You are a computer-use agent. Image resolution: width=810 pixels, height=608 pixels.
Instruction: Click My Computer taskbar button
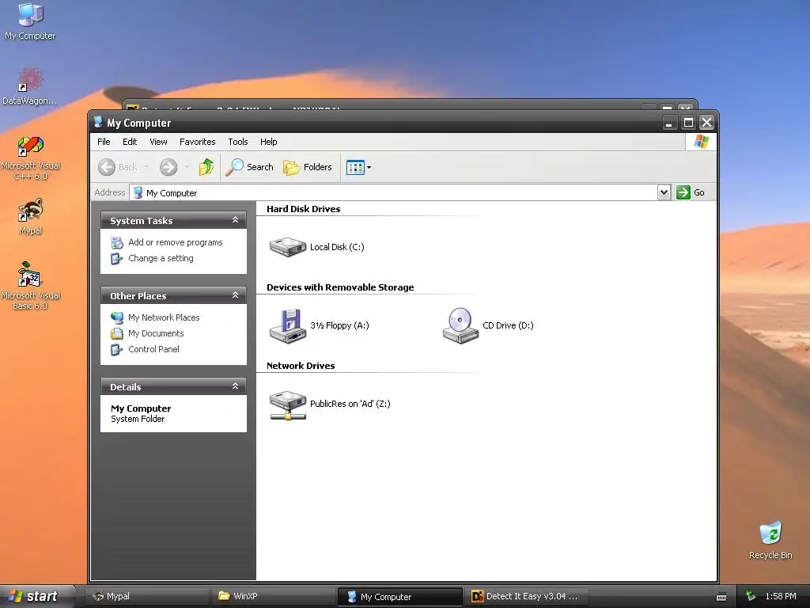[399, 597]
